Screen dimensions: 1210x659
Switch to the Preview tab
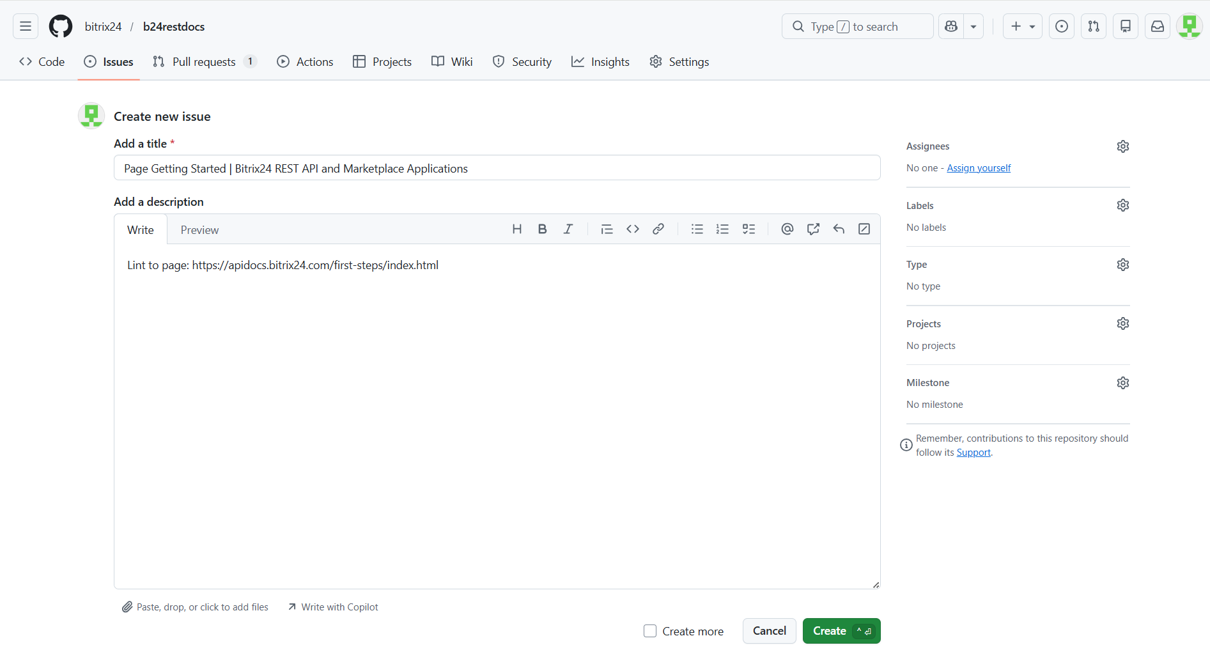[199, 230]
